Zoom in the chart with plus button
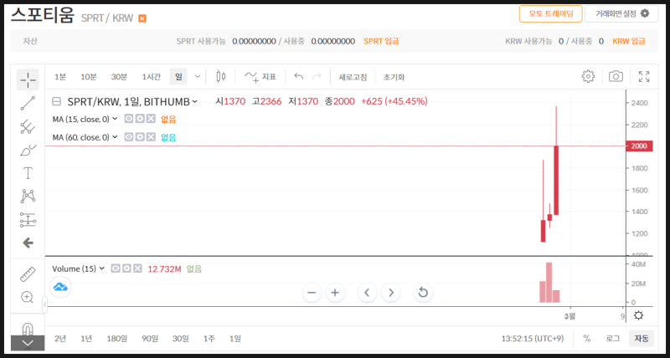 (x=335, y=293)
